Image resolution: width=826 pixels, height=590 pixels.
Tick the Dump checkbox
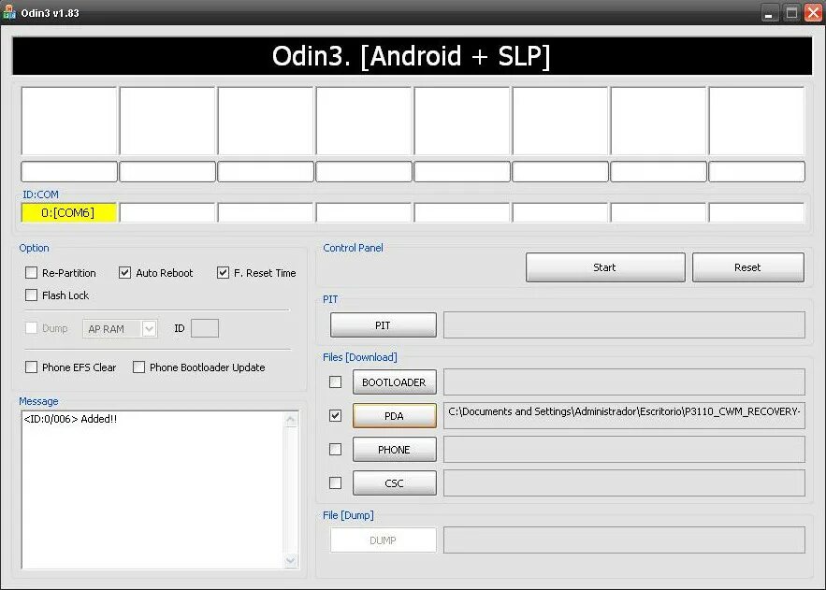point(31,328)
